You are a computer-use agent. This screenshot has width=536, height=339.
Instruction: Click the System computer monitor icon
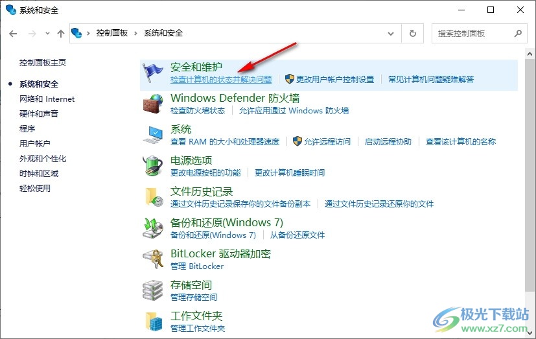point(152,135)
